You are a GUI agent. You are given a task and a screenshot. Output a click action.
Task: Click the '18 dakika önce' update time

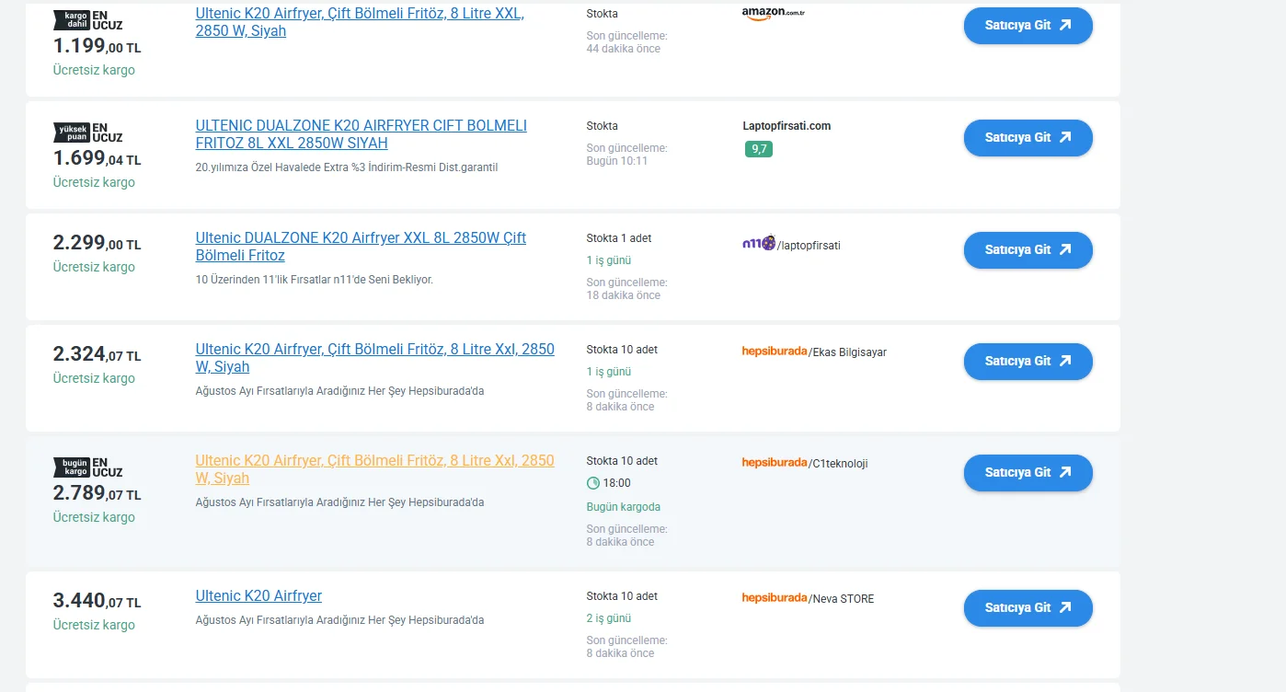(624, 295)
